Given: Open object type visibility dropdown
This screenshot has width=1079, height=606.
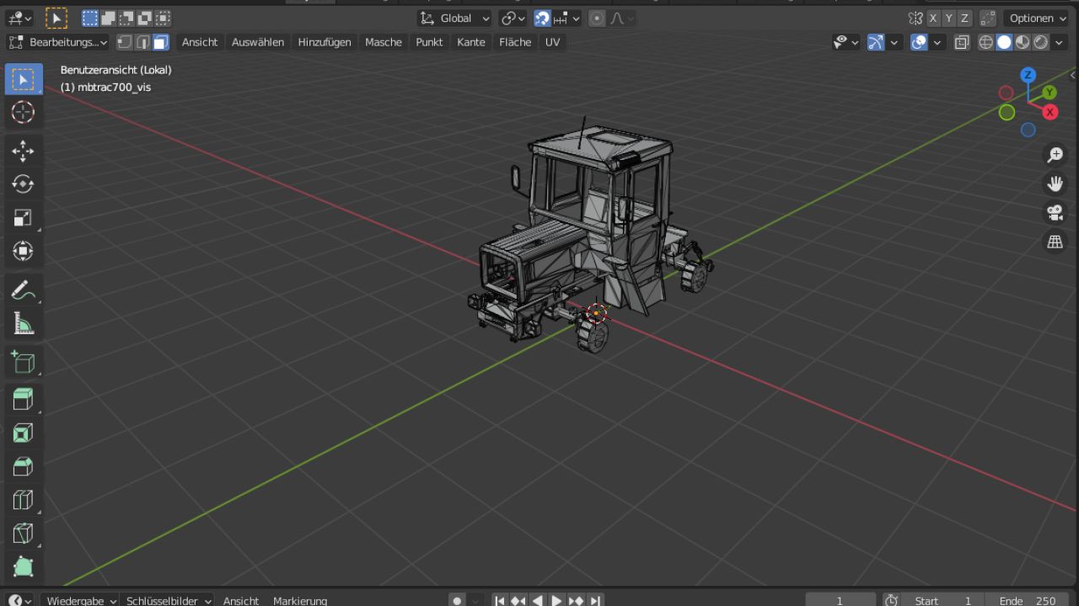Looking at the screenshot, I should point(845,42).
